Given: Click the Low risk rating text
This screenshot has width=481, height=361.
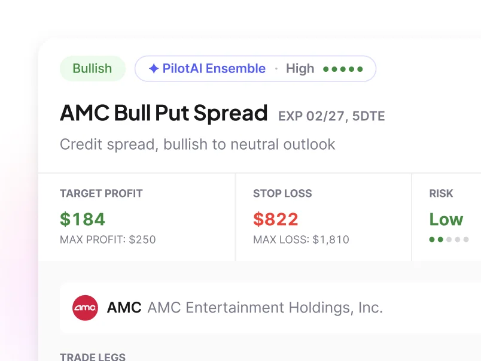Looking at the screenshot, I should [x=446, y=219].
